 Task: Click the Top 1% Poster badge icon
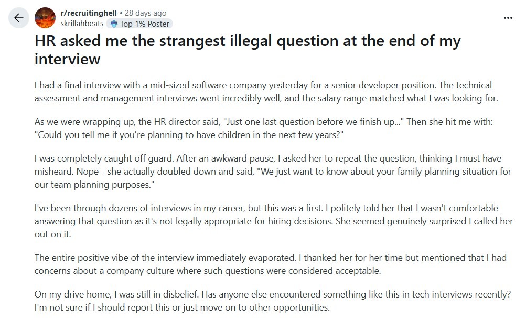click(x=114, y=24)
